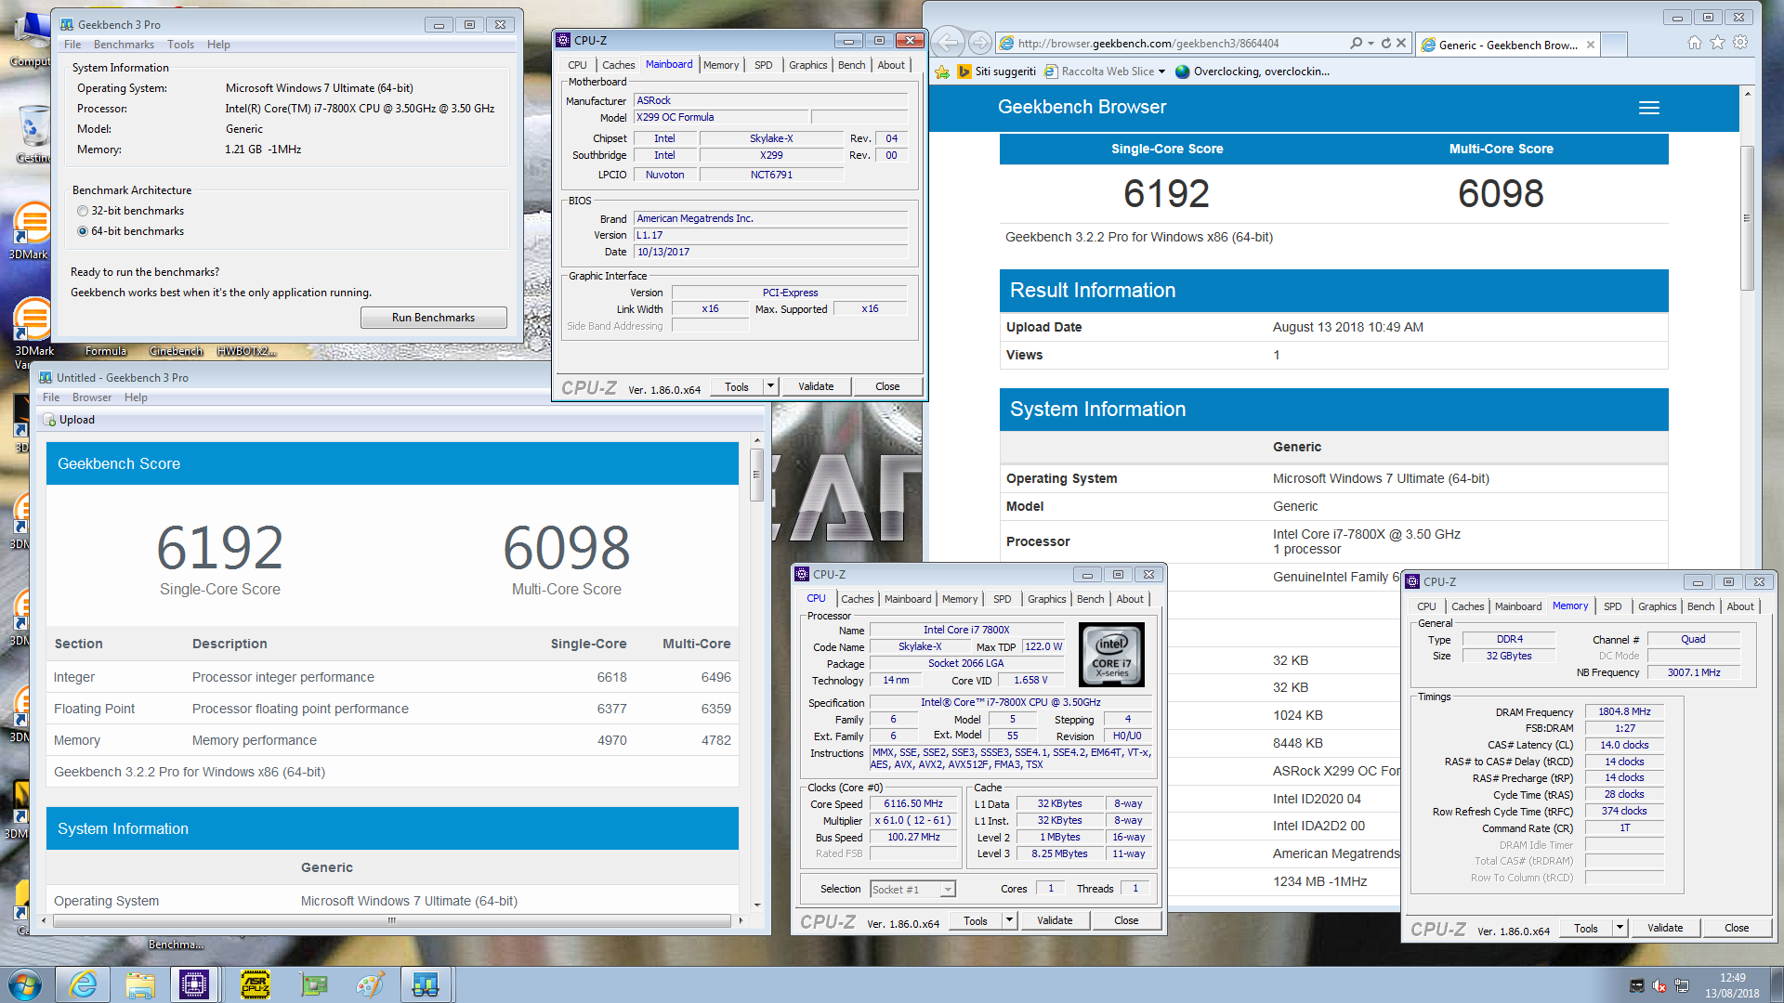This screenshot has width=1784, height=1003.
Task: Open the Geekbench Browser hamburger menu
Action: (x=1648, y=108)
